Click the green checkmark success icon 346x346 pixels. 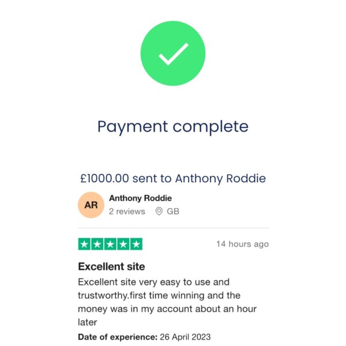172,53
